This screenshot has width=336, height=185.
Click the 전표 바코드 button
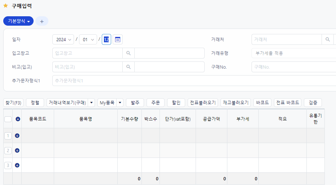288,103
